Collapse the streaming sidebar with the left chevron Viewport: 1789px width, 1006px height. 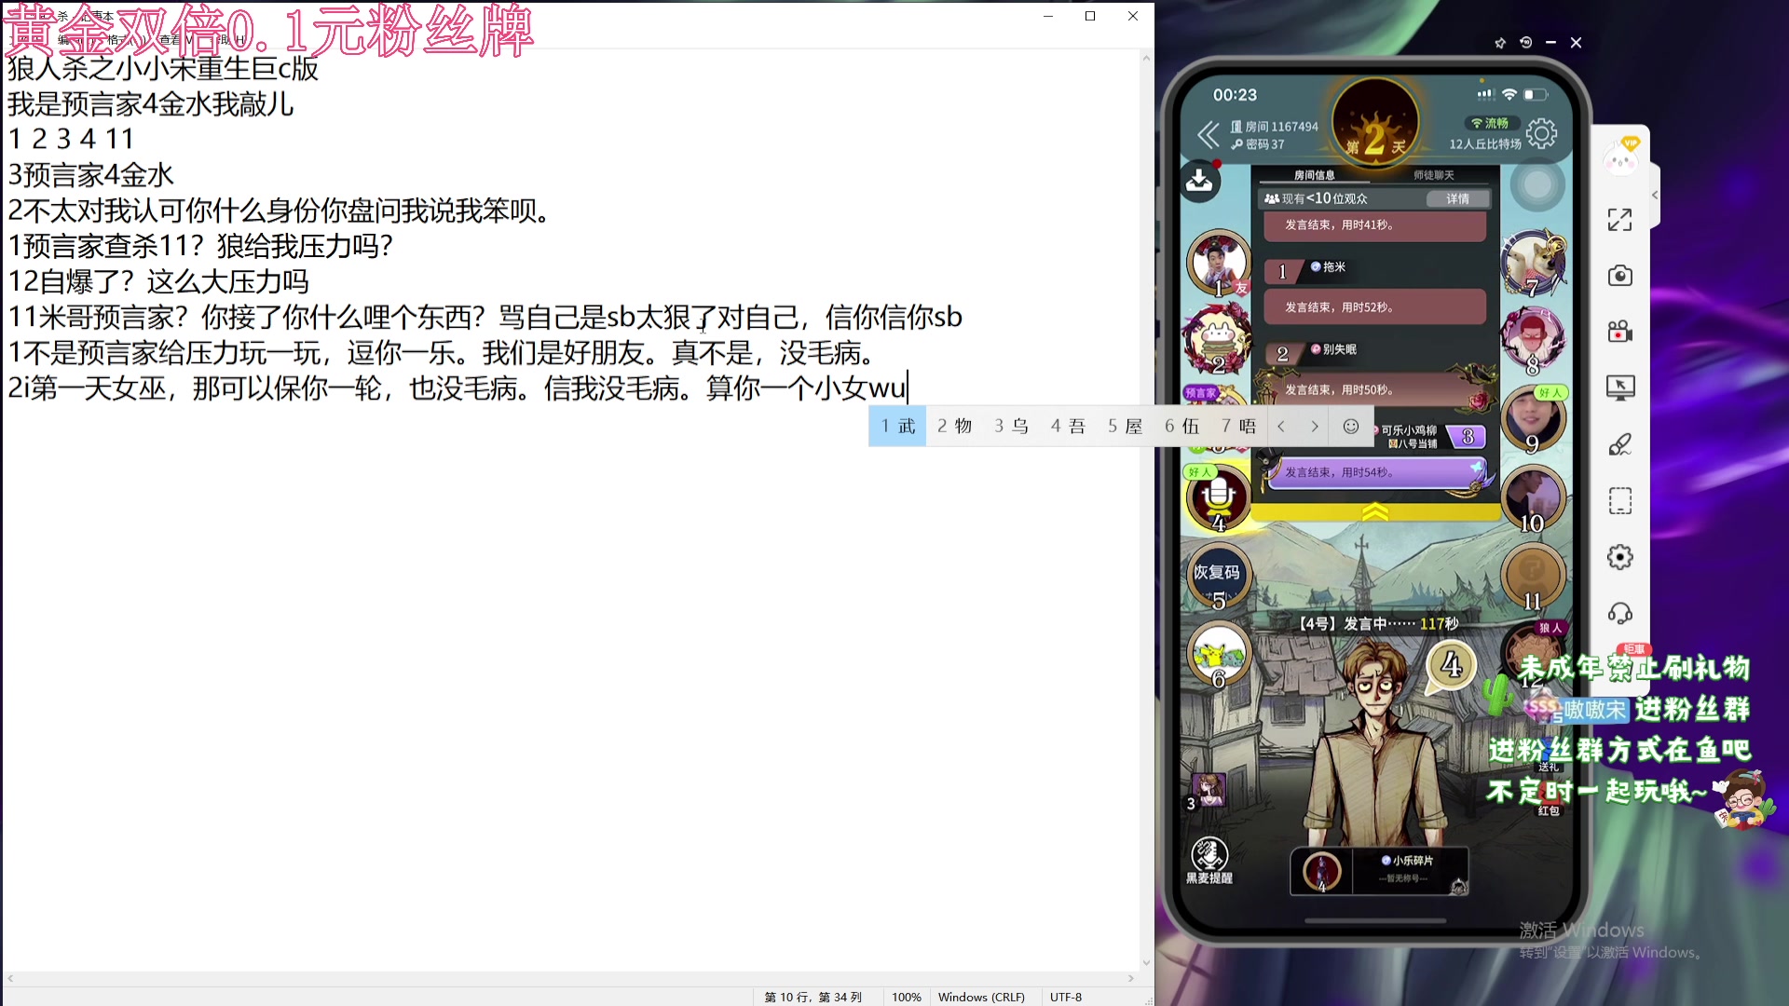pos(1655,195)
